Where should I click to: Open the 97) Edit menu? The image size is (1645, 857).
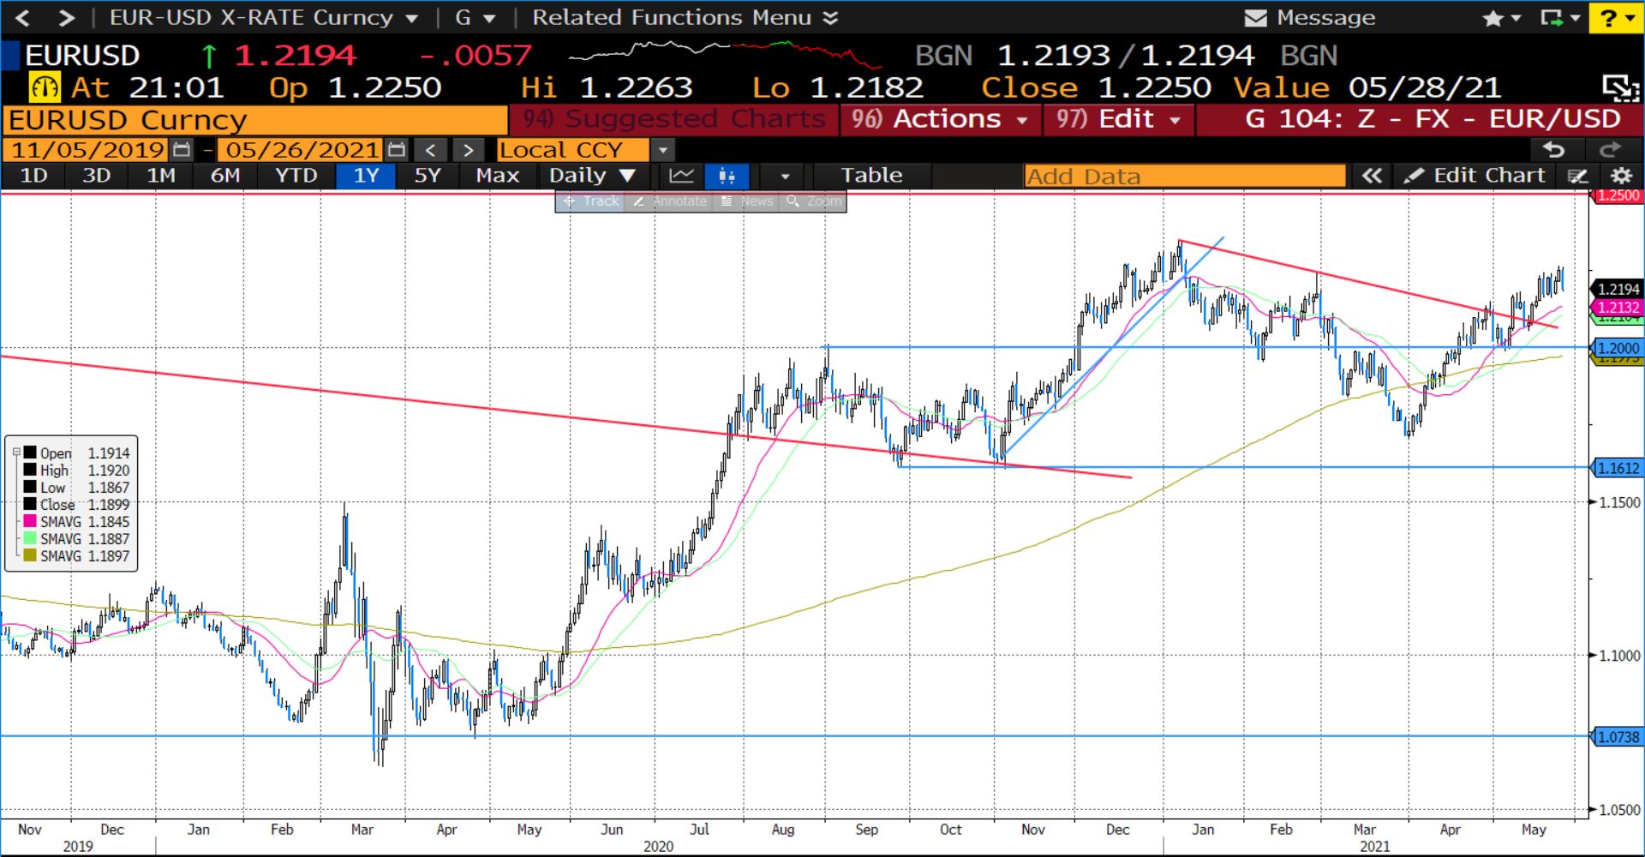tap(1118, 120)
